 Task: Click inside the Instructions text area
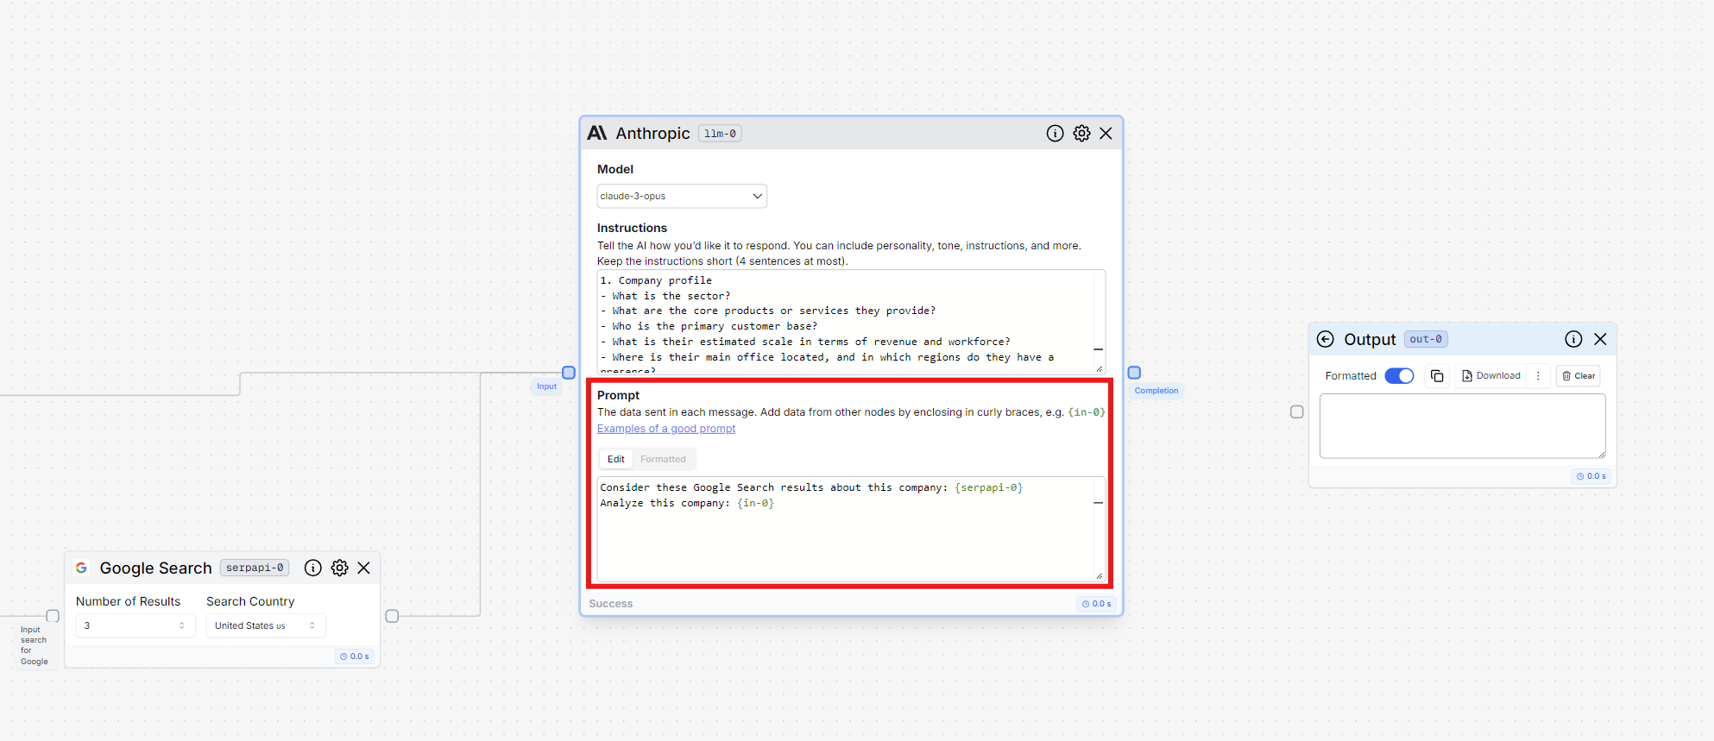coord(851,322)
